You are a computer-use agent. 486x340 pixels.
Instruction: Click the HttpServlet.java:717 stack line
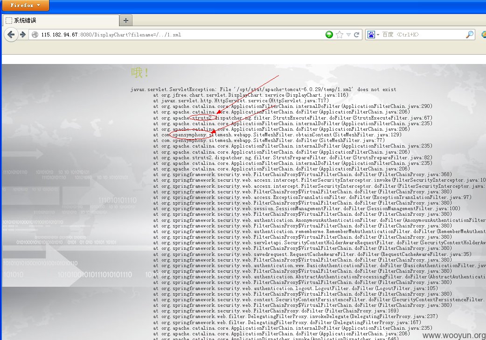pos(241,100)
